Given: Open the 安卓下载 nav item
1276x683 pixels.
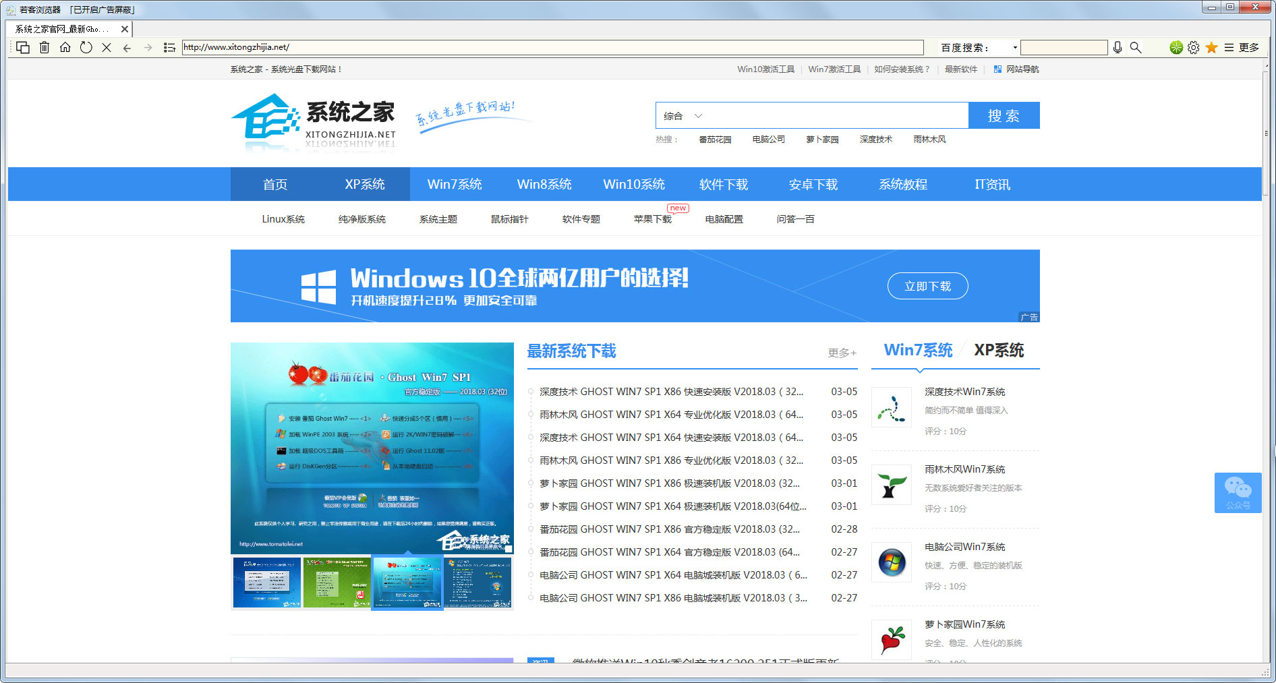Looking at the screenshot, I should (x=813, y=184).
